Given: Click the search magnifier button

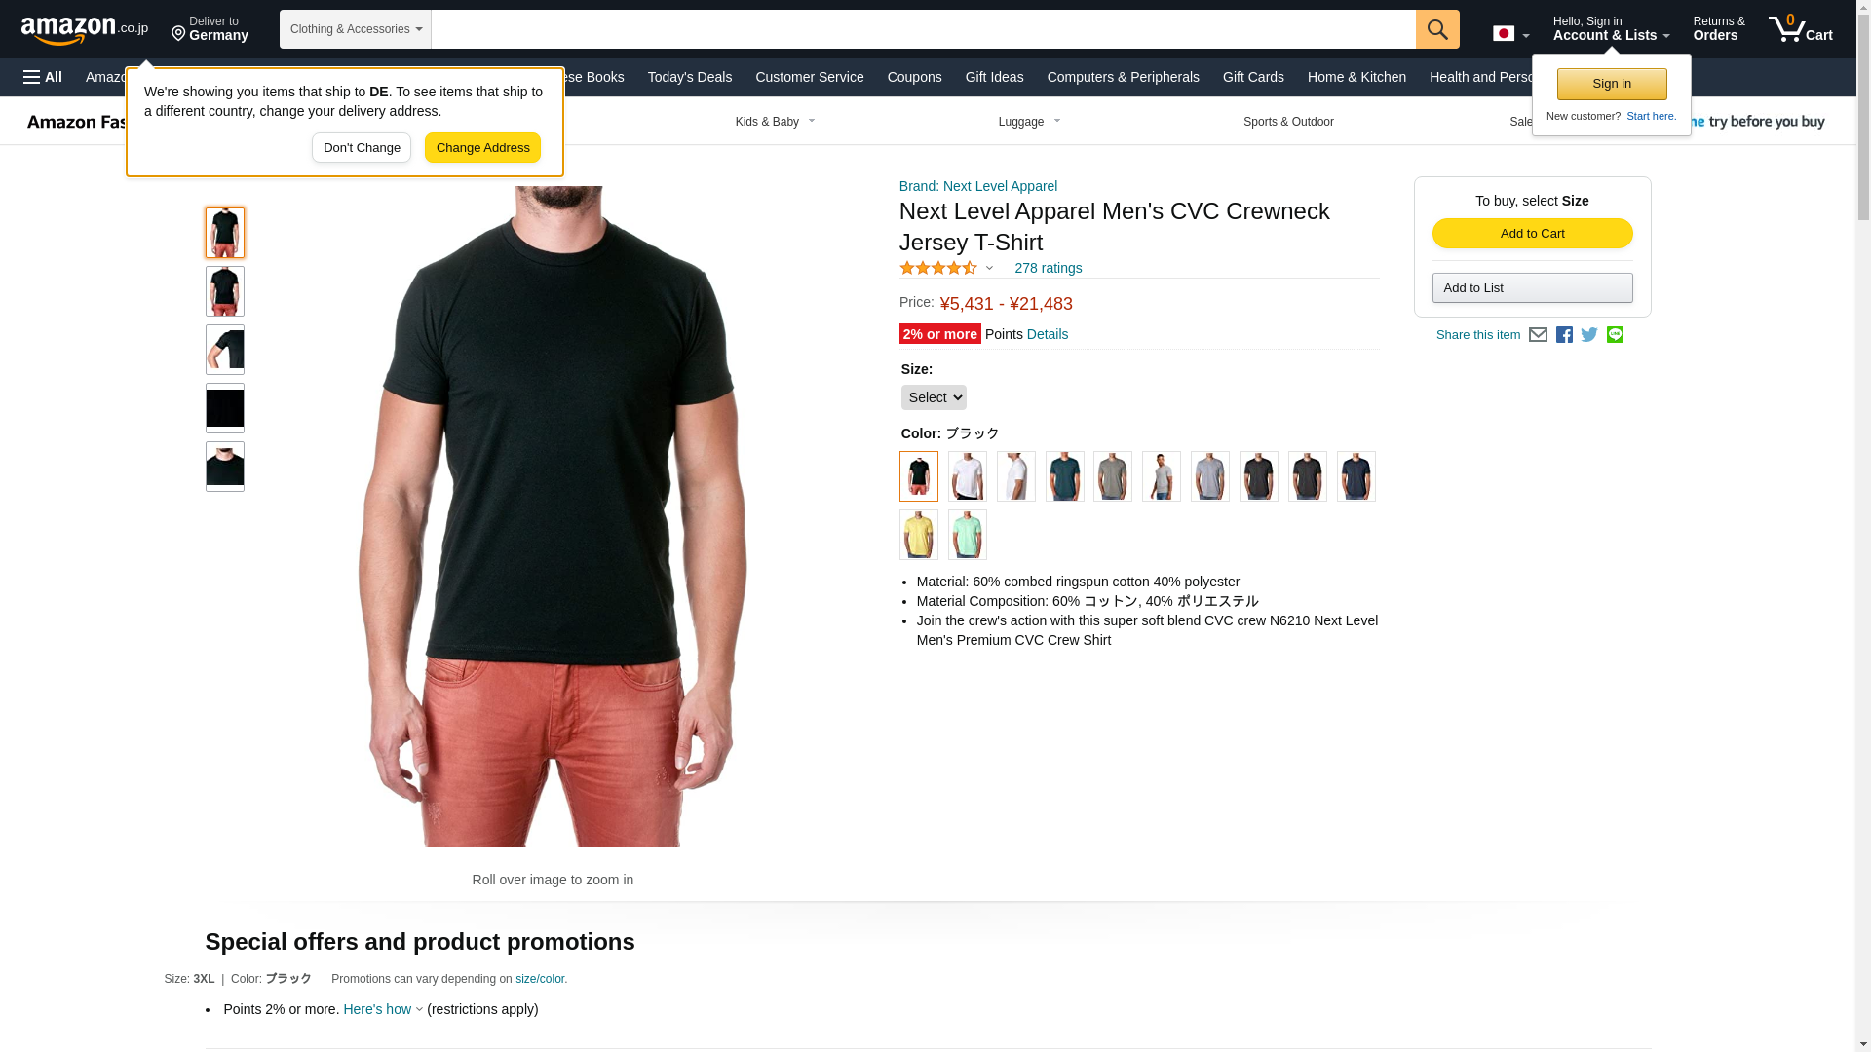Looking at the screenshot, I should (1437, 29).
